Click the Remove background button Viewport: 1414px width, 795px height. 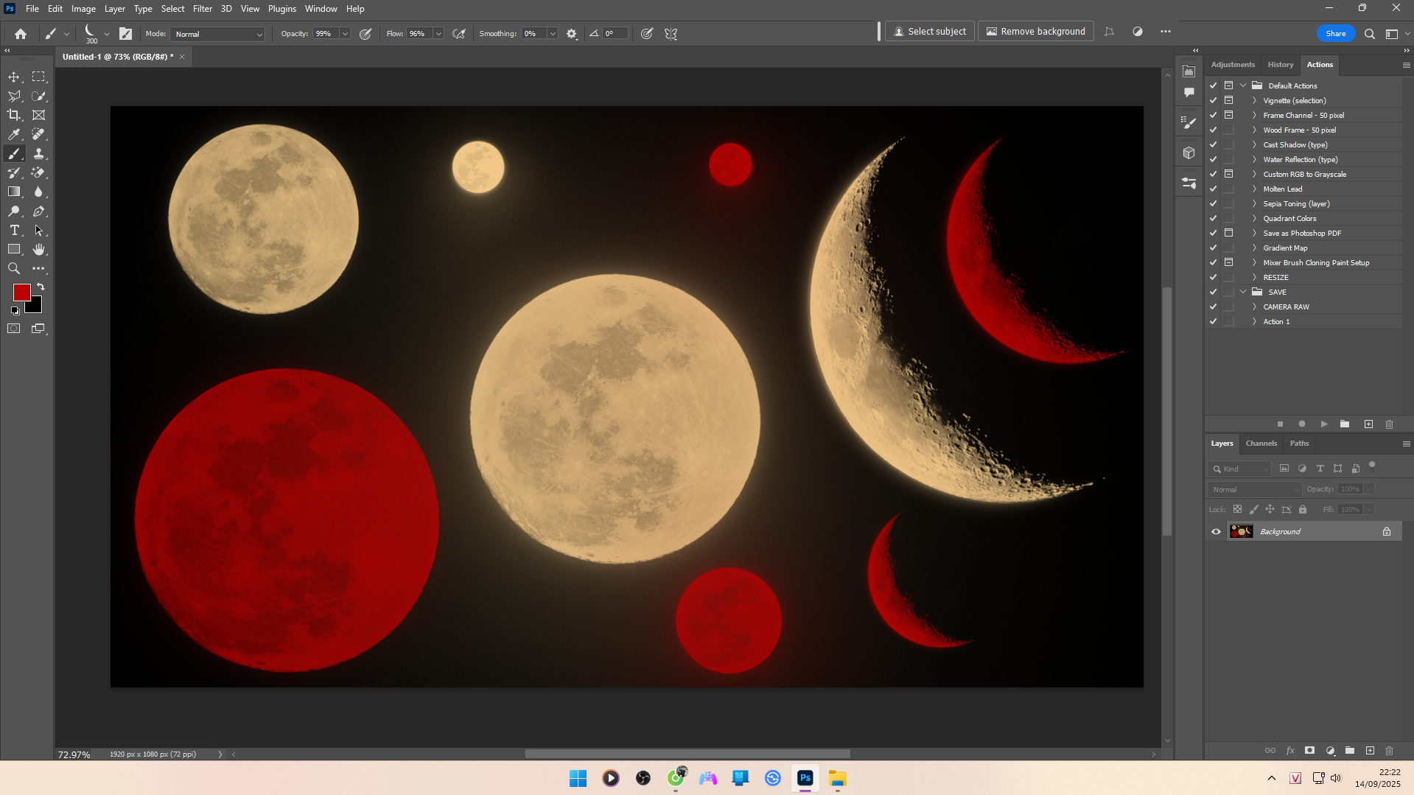pyautogui.click(x=1035, y=32)
